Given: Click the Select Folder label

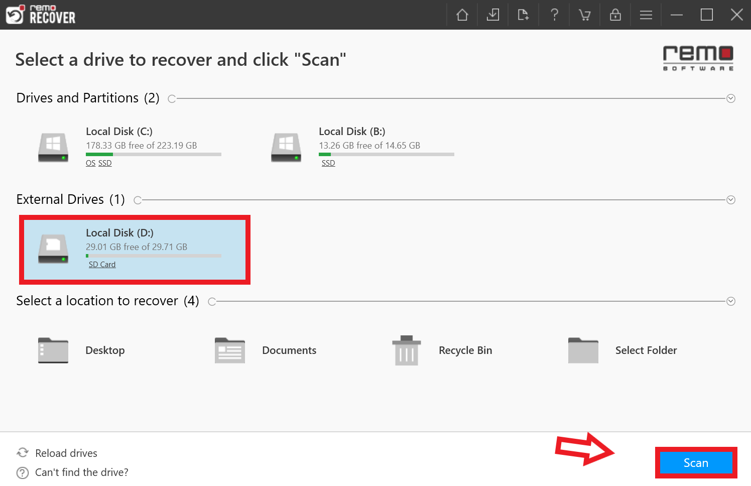Looking at the screenshot, I should 646,350.
